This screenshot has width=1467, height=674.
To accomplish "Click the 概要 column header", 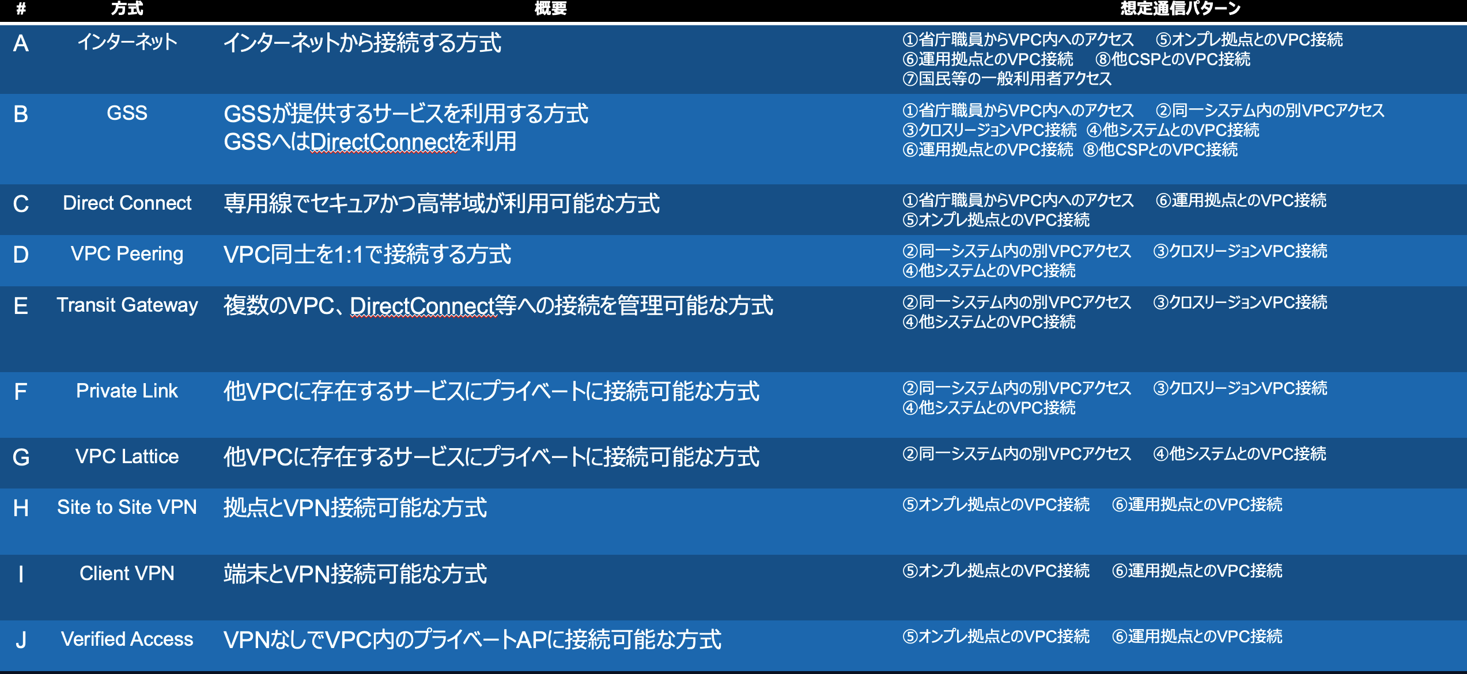I will (550, 8).
